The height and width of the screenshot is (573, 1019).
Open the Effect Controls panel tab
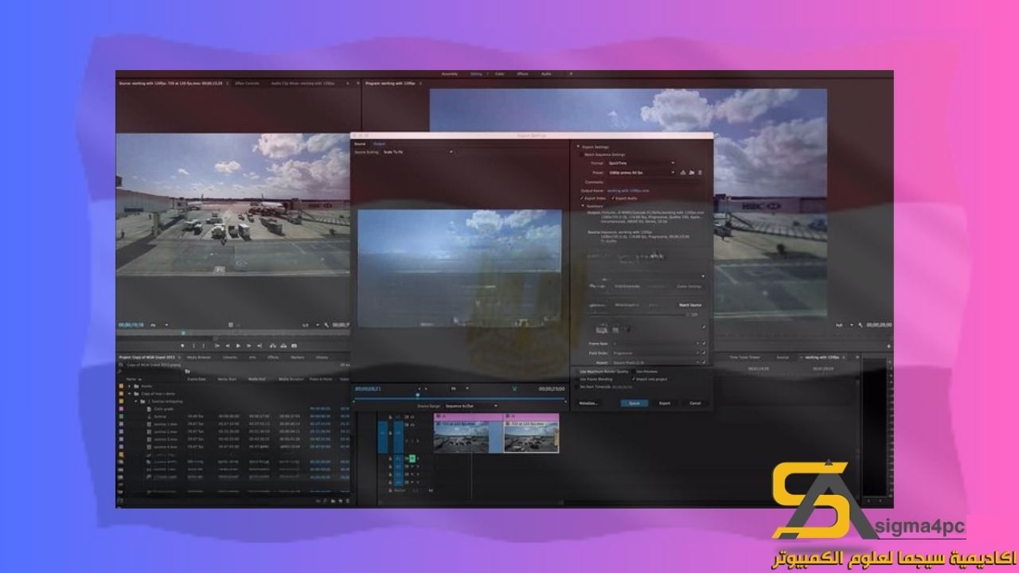pos(247,83)
